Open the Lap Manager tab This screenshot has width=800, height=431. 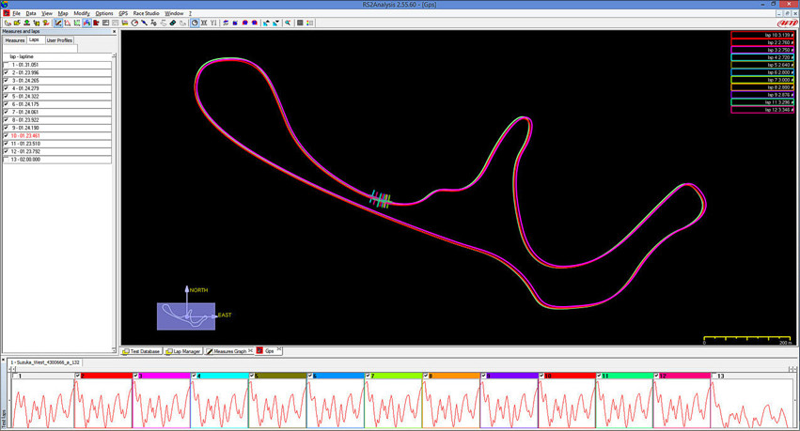(183, 351)
